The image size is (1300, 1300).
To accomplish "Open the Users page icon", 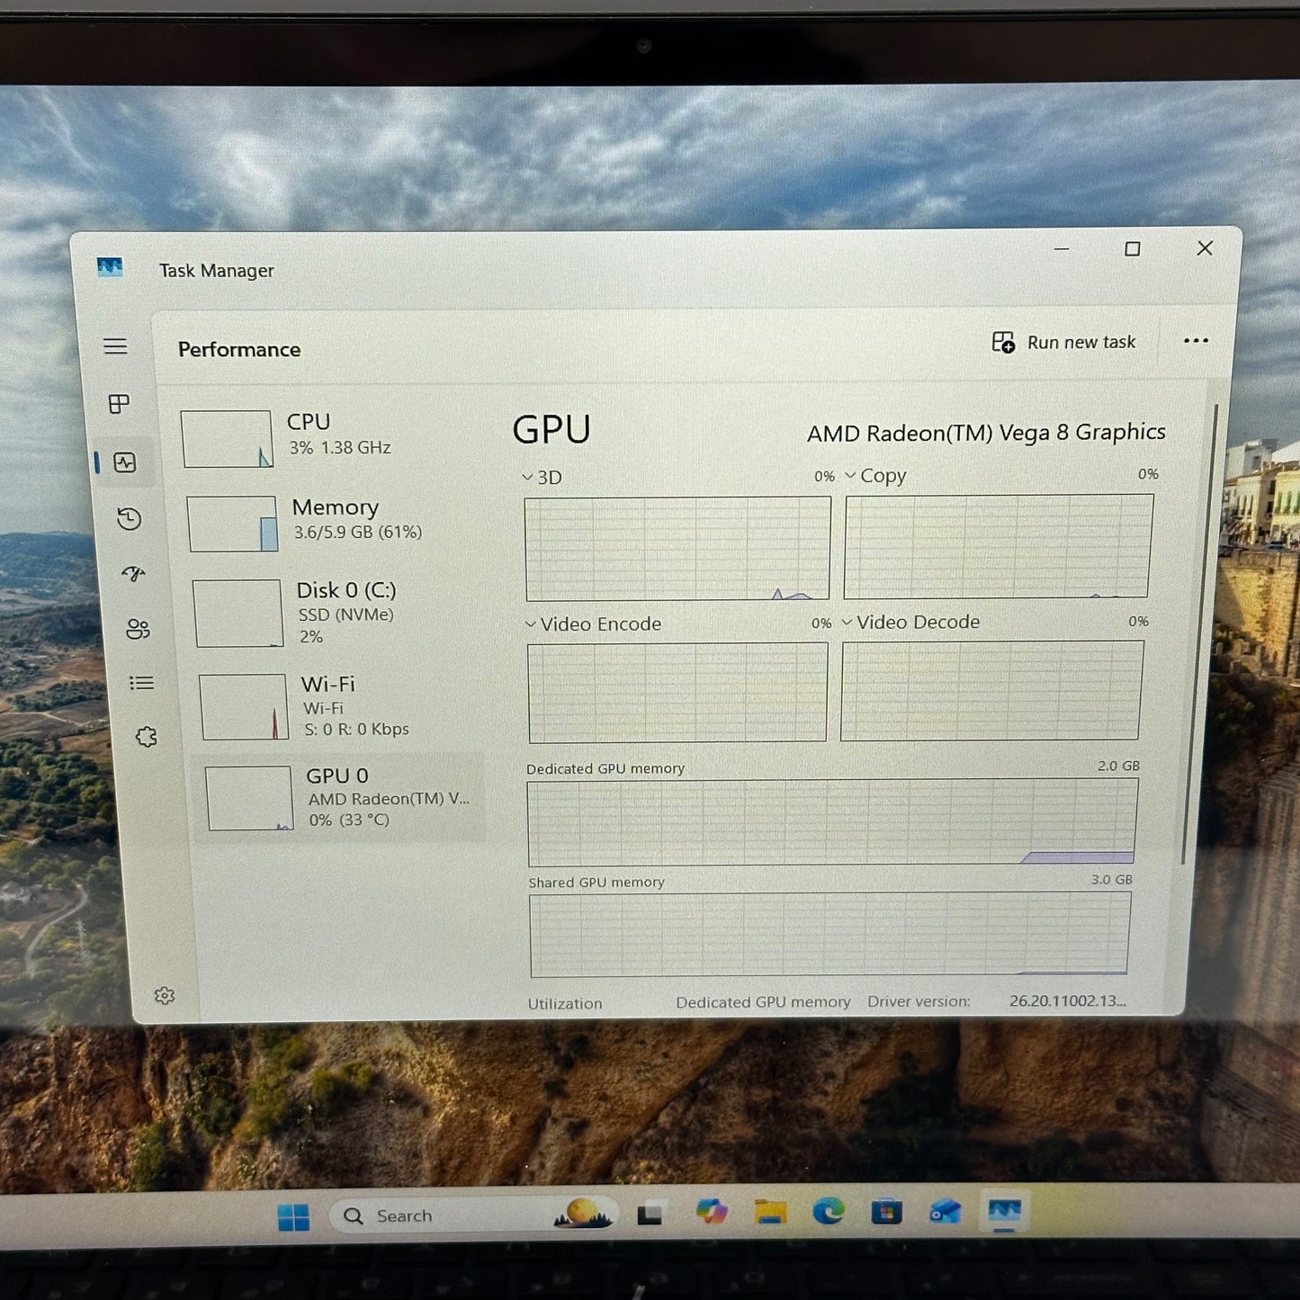I will (x=138, y=629).
